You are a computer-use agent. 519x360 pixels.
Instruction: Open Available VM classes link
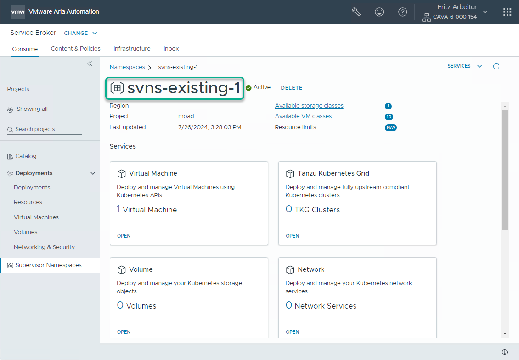click(x=303, y=116)
